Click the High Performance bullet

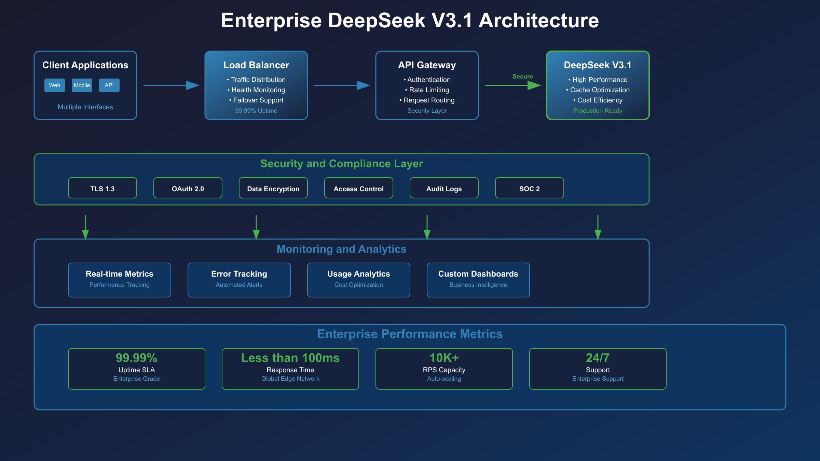(598, 80)
